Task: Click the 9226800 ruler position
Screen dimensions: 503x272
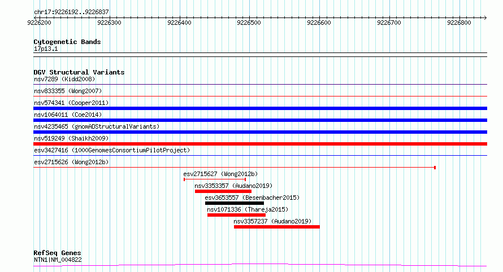Action: point(459,23)
